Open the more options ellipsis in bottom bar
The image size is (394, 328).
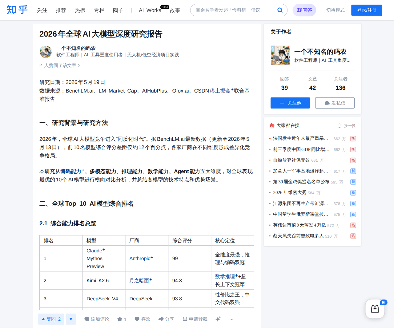click(x=231, y=319)
